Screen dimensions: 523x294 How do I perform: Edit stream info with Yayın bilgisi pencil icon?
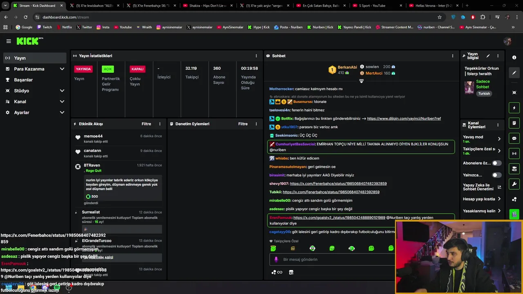pos(488,56)
